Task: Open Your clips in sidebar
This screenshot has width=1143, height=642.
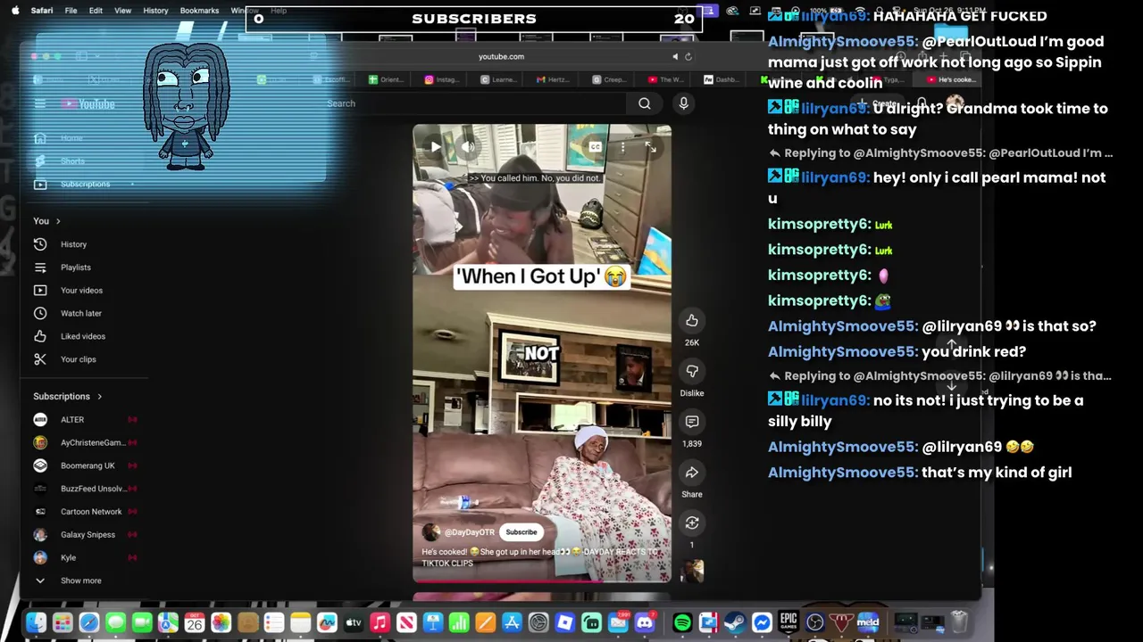Action: 78,359
